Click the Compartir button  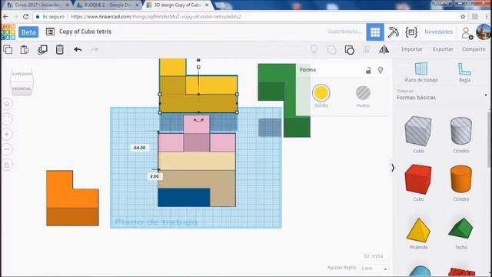click(474, 49)
